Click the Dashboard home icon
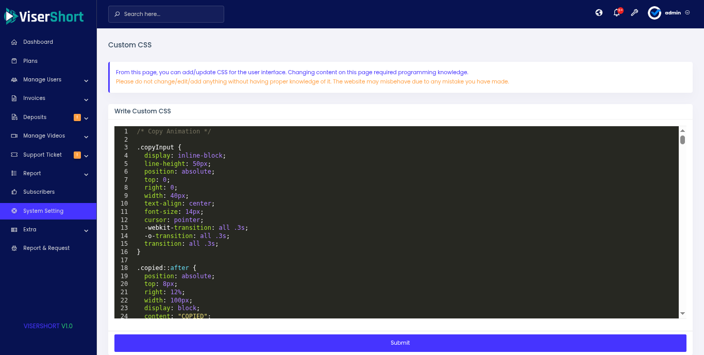 click(14, 42)
